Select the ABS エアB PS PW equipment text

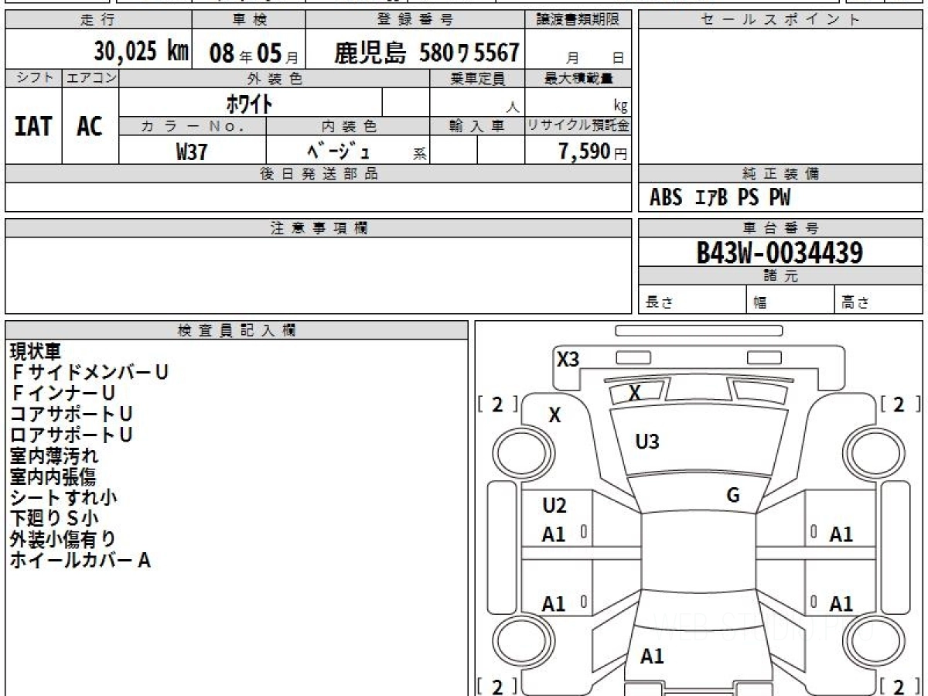(720, 198)
